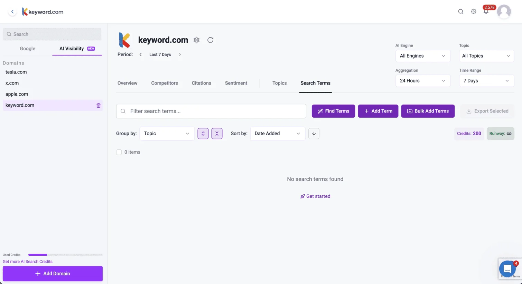This screenshot has width=522, height=284.
Task: Open the Sentiment tab
Action: click(236, 83)
